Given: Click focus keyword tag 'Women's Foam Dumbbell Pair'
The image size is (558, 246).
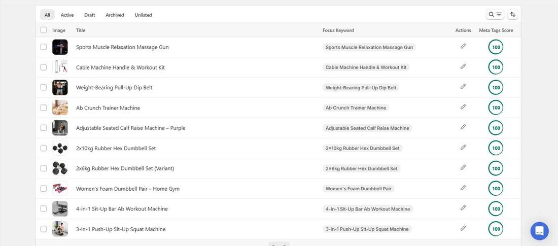Looking at the screenshot, I should coord(358,189).
